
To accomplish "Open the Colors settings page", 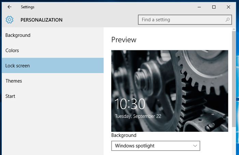I will coord(53,51).
